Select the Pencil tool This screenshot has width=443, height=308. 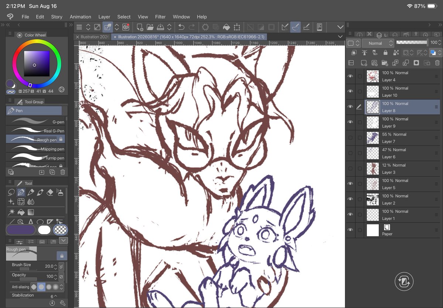[31, 192]
